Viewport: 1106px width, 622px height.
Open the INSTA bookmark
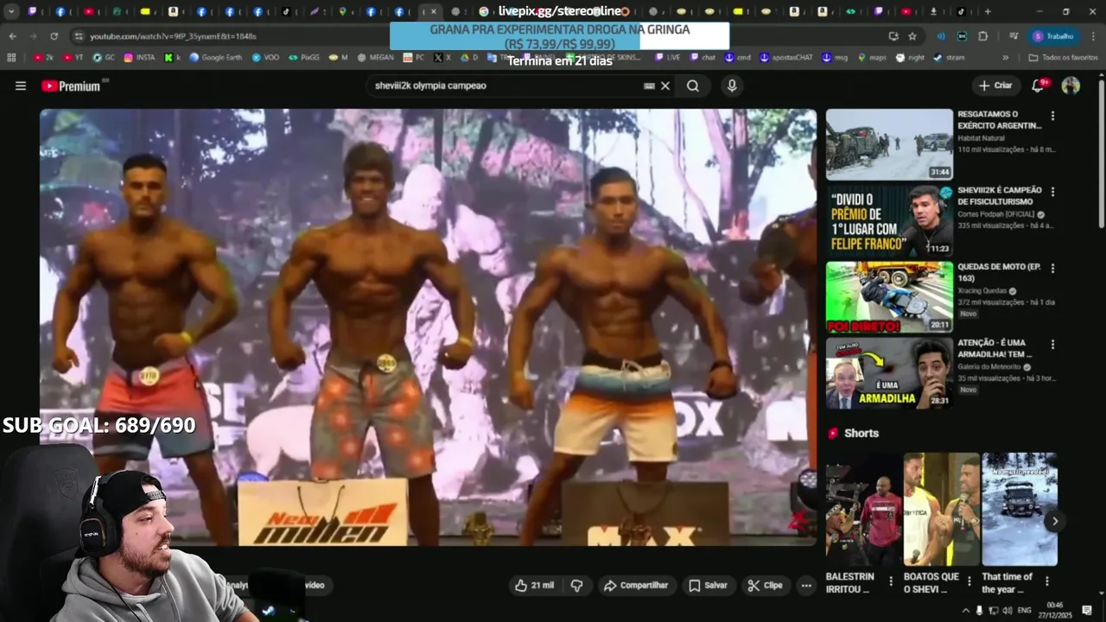[140, 57]
